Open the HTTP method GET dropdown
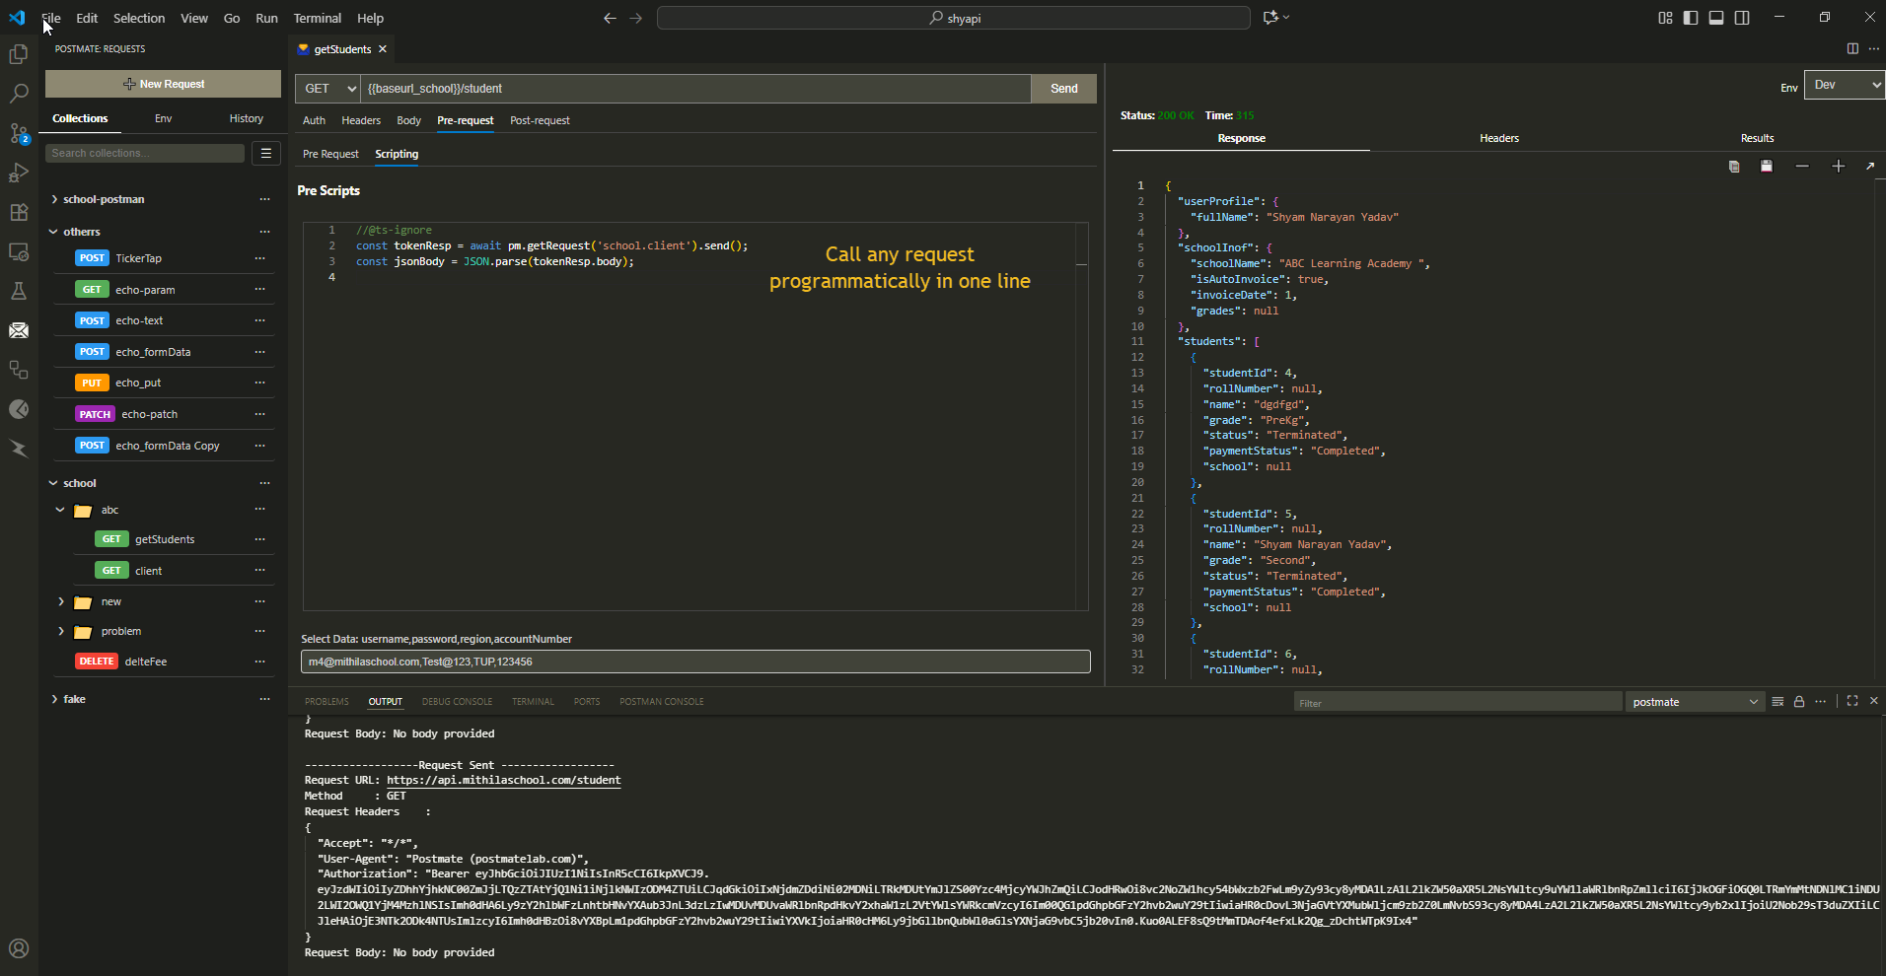The image size is (1886, 976). [328, 89]
